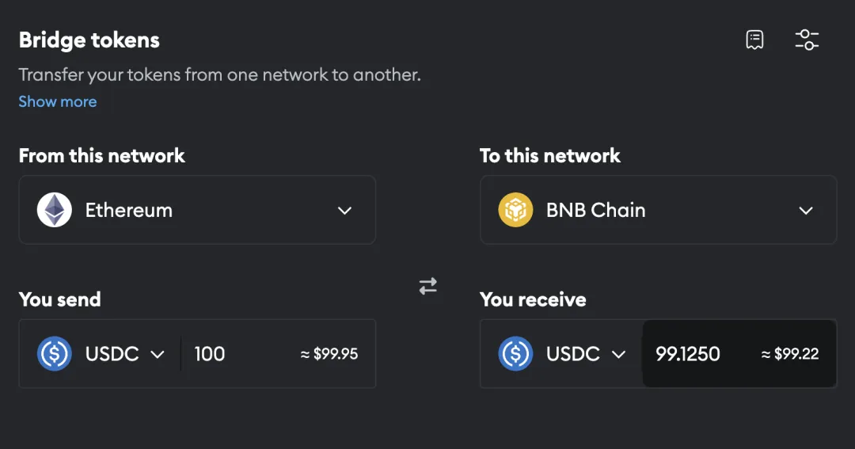
Task: Open the transaction activity receipt icon
Action: 754,40
